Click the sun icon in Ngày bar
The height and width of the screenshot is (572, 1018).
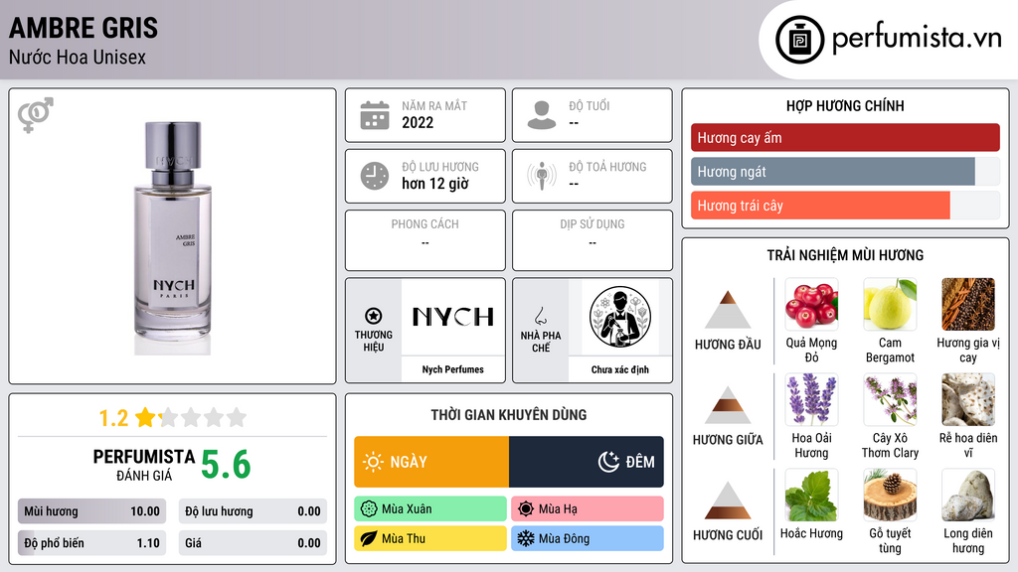373,462
